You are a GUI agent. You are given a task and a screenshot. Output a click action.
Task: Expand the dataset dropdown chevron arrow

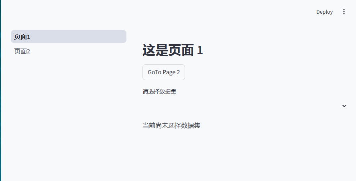(344, 106)
